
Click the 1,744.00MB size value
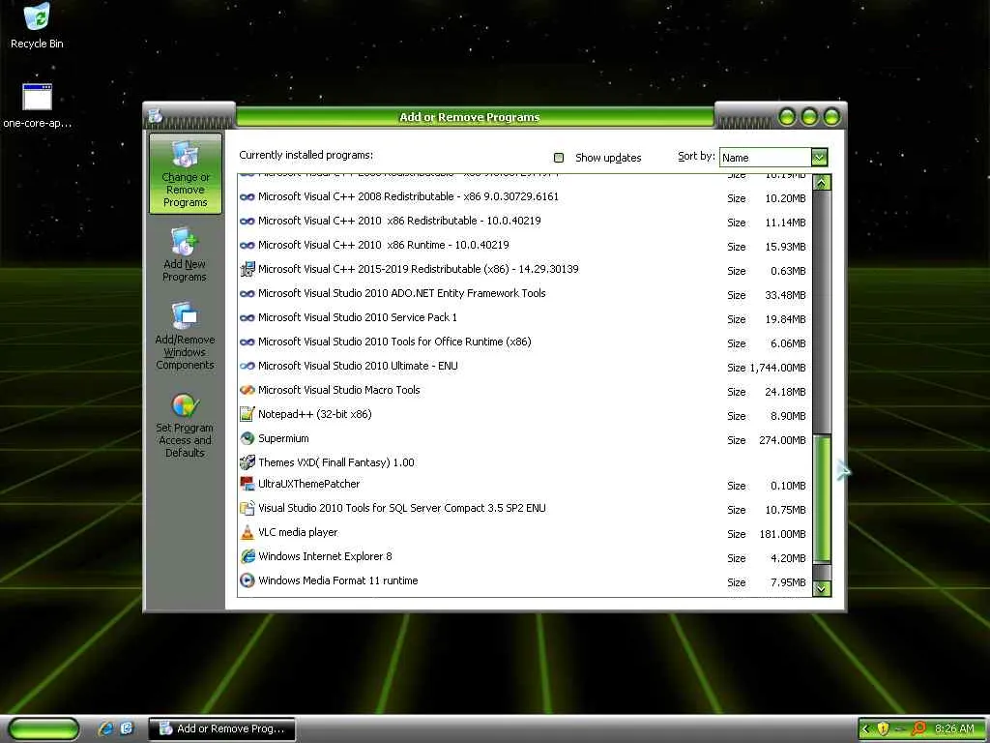click(778, 368)
